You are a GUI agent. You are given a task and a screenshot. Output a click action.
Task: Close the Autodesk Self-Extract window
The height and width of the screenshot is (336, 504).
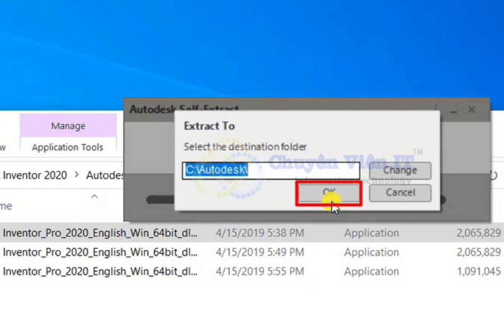[x=472, y=110]
